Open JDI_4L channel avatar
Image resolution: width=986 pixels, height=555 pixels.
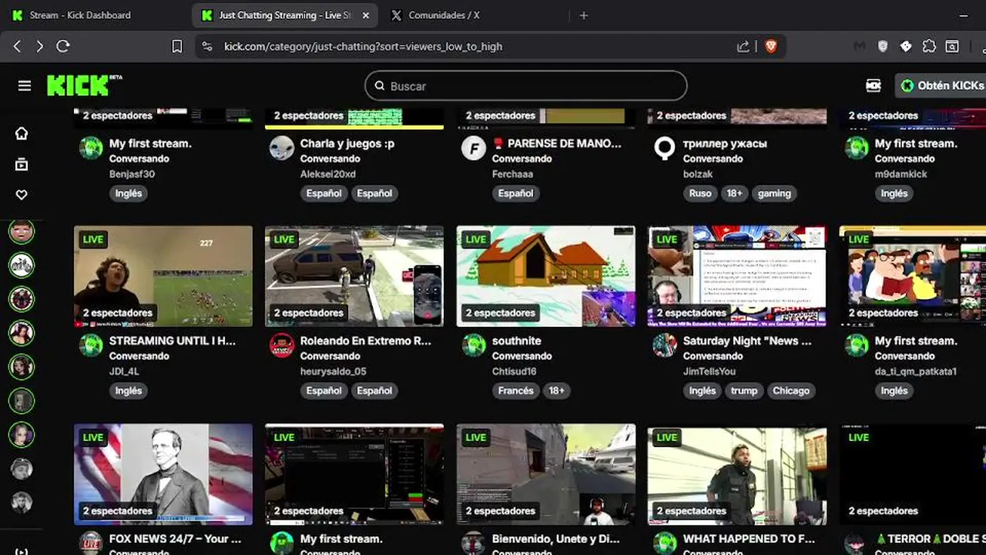tap(91, 345)
